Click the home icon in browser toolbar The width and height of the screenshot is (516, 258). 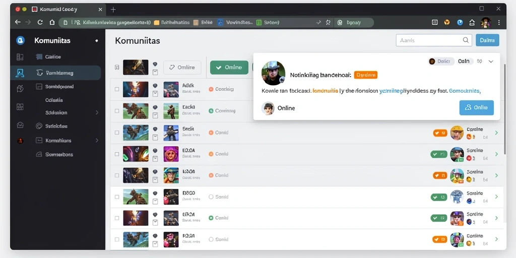click(52, 22)
